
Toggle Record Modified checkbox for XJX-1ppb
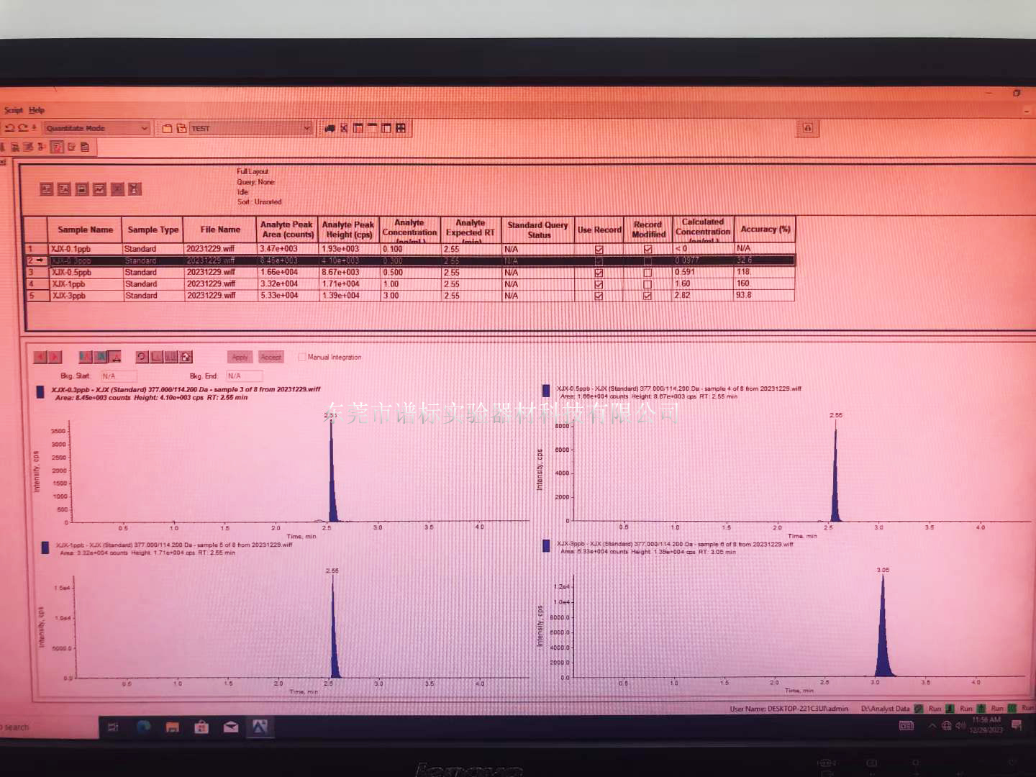(x=647, y=284)
